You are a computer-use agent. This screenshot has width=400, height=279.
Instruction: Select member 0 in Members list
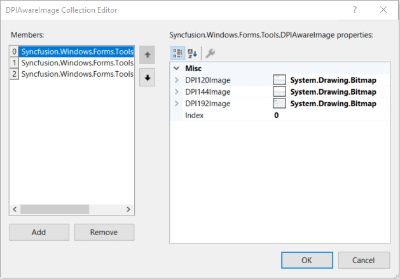click(x=72, y=51)
